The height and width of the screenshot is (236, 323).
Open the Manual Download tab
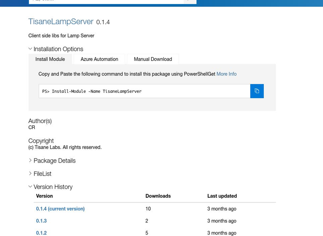click(x=153, y=59)
